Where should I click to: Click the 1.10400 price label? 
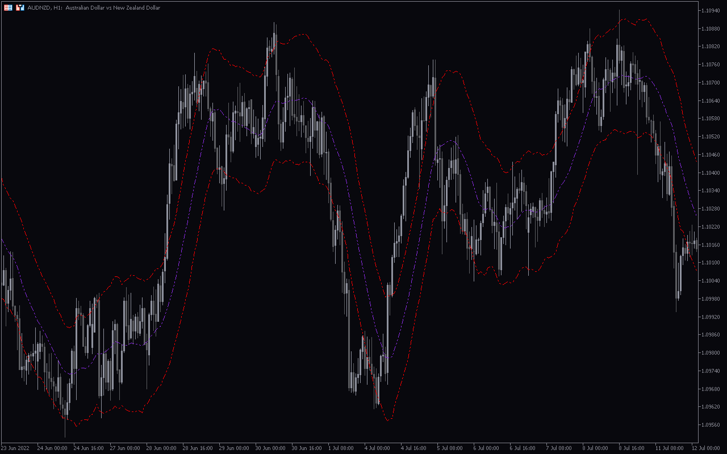click(711, 173)
